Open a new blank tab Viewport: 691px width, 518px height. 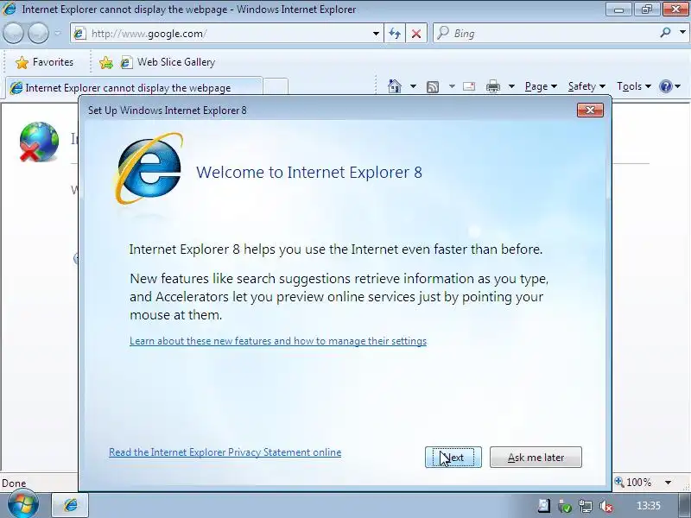(x=276, y=86)
